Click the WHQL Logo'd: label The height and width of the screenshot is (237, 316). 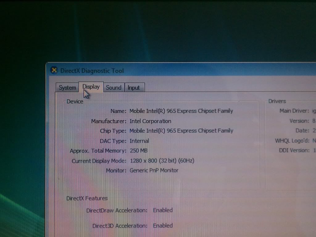(x=292, y=141)
